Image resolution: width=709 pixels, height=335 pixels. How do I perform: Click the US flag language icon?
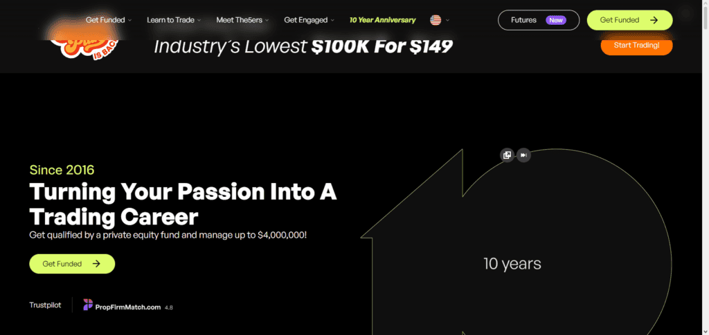[x=436, y=20]
